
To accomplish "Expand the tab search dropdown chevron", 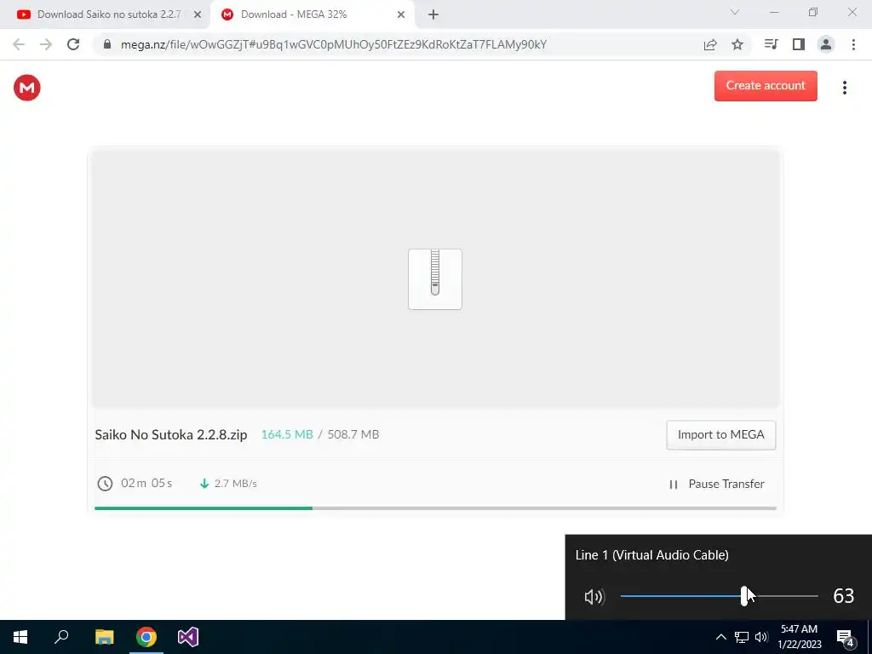I will [735, 12].
